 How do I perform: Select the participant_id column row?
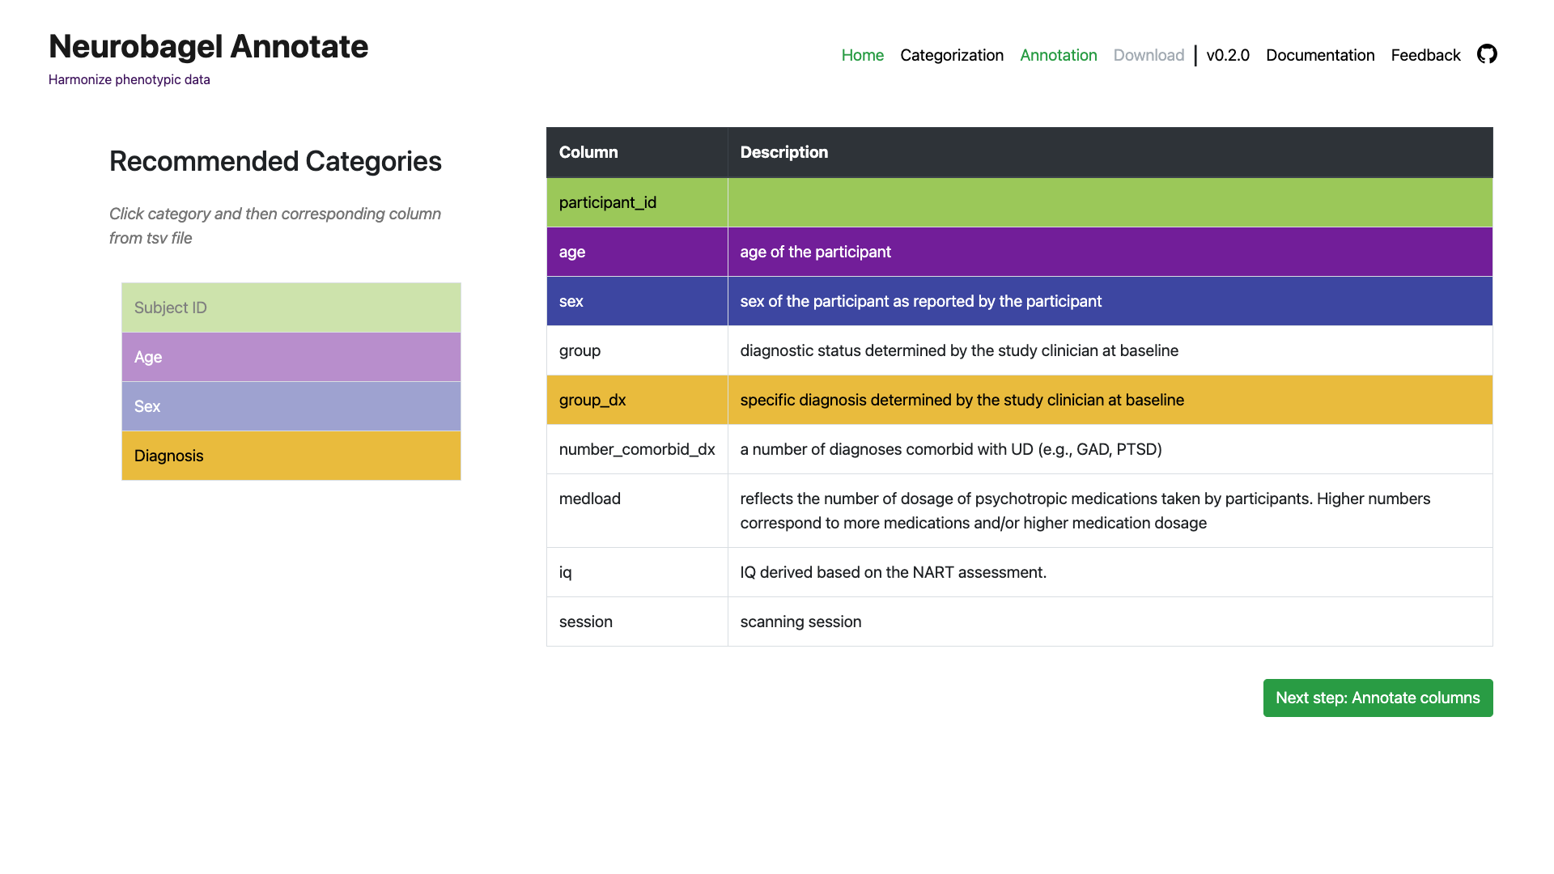pos(809,202)
